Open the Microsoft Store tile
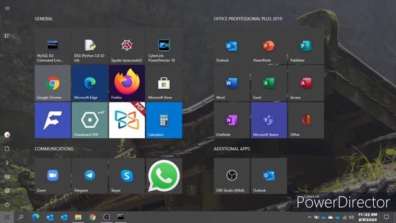This screenshot has height=223, width=396. 164,83
